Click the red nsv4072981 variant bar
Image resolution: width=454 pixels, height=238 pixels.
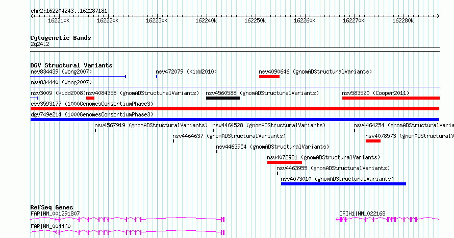pyautogui.click(x=285, y=162)
